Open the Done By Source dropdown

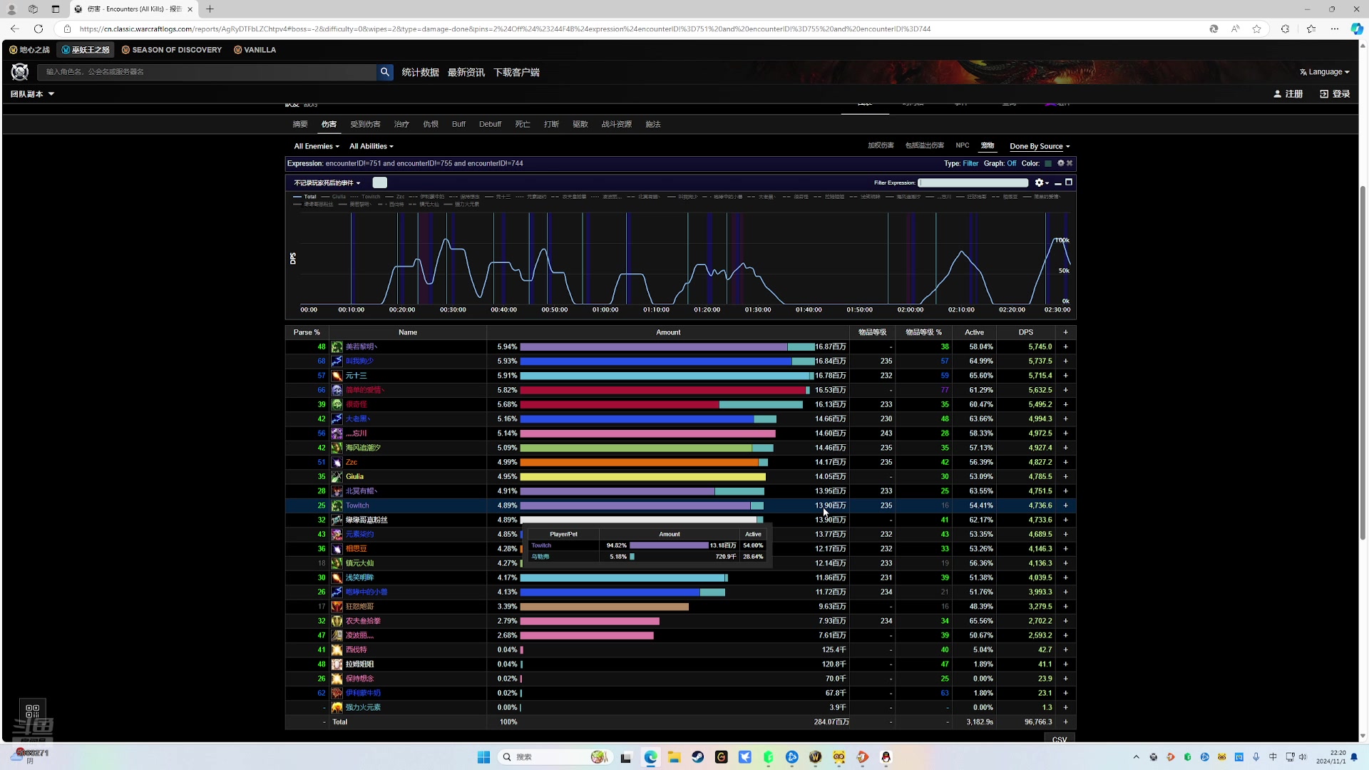(x=1040, y=146)
